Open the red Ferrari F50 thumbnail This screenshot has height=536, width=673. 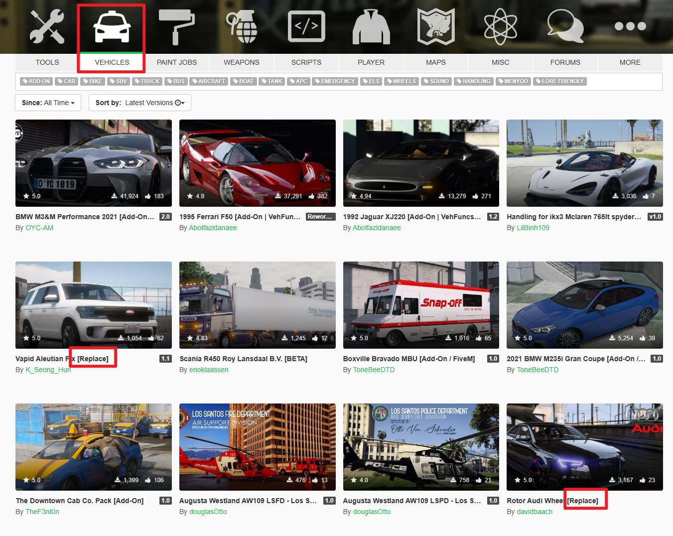pos(258,163)
